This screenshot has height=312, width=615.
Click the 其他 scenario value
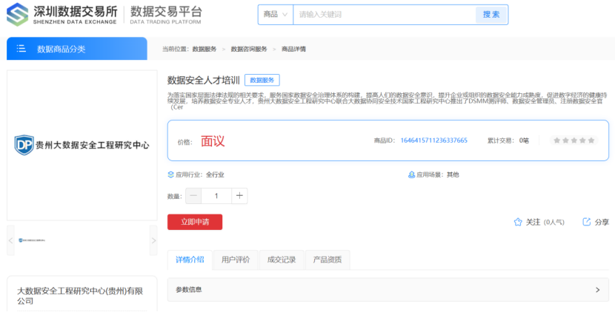[x=453, y=174]
